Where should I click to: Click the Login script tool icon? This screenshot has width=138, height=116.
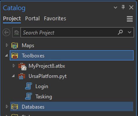29,86
